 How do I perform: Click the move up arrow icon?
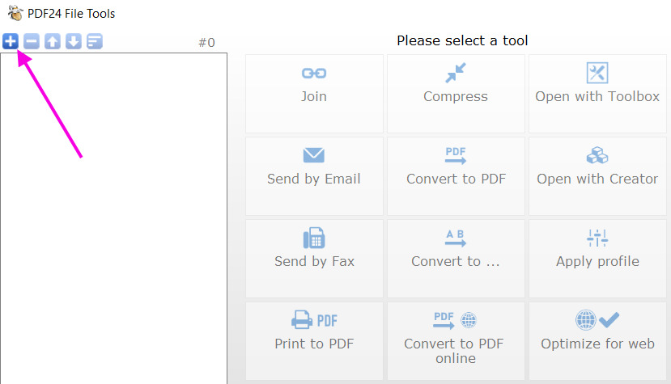point(53,41)
